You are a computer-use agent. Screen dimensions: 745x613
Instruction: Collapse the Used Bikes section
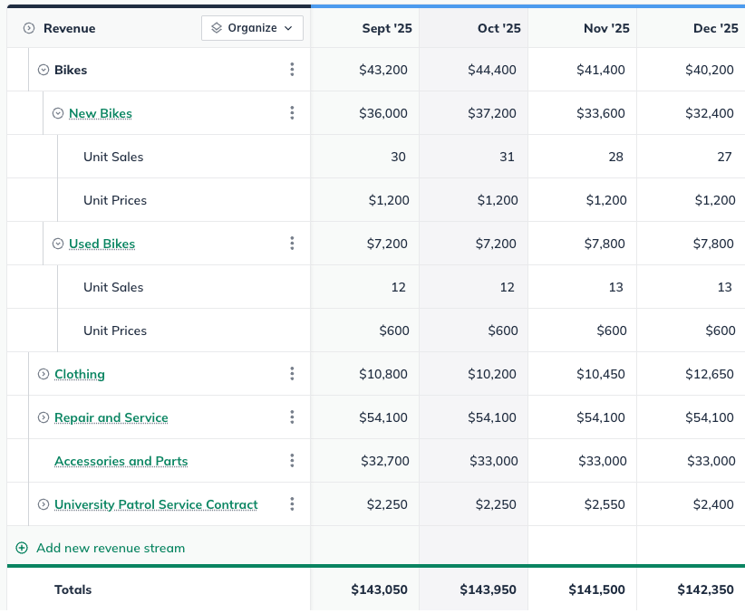(58, 244)
